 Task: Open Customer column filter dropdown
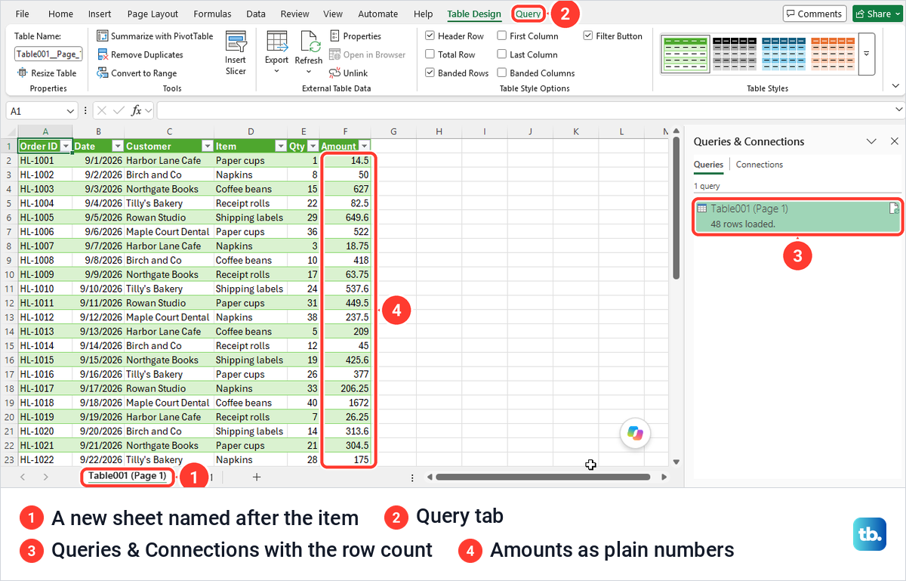pos(207,146)
